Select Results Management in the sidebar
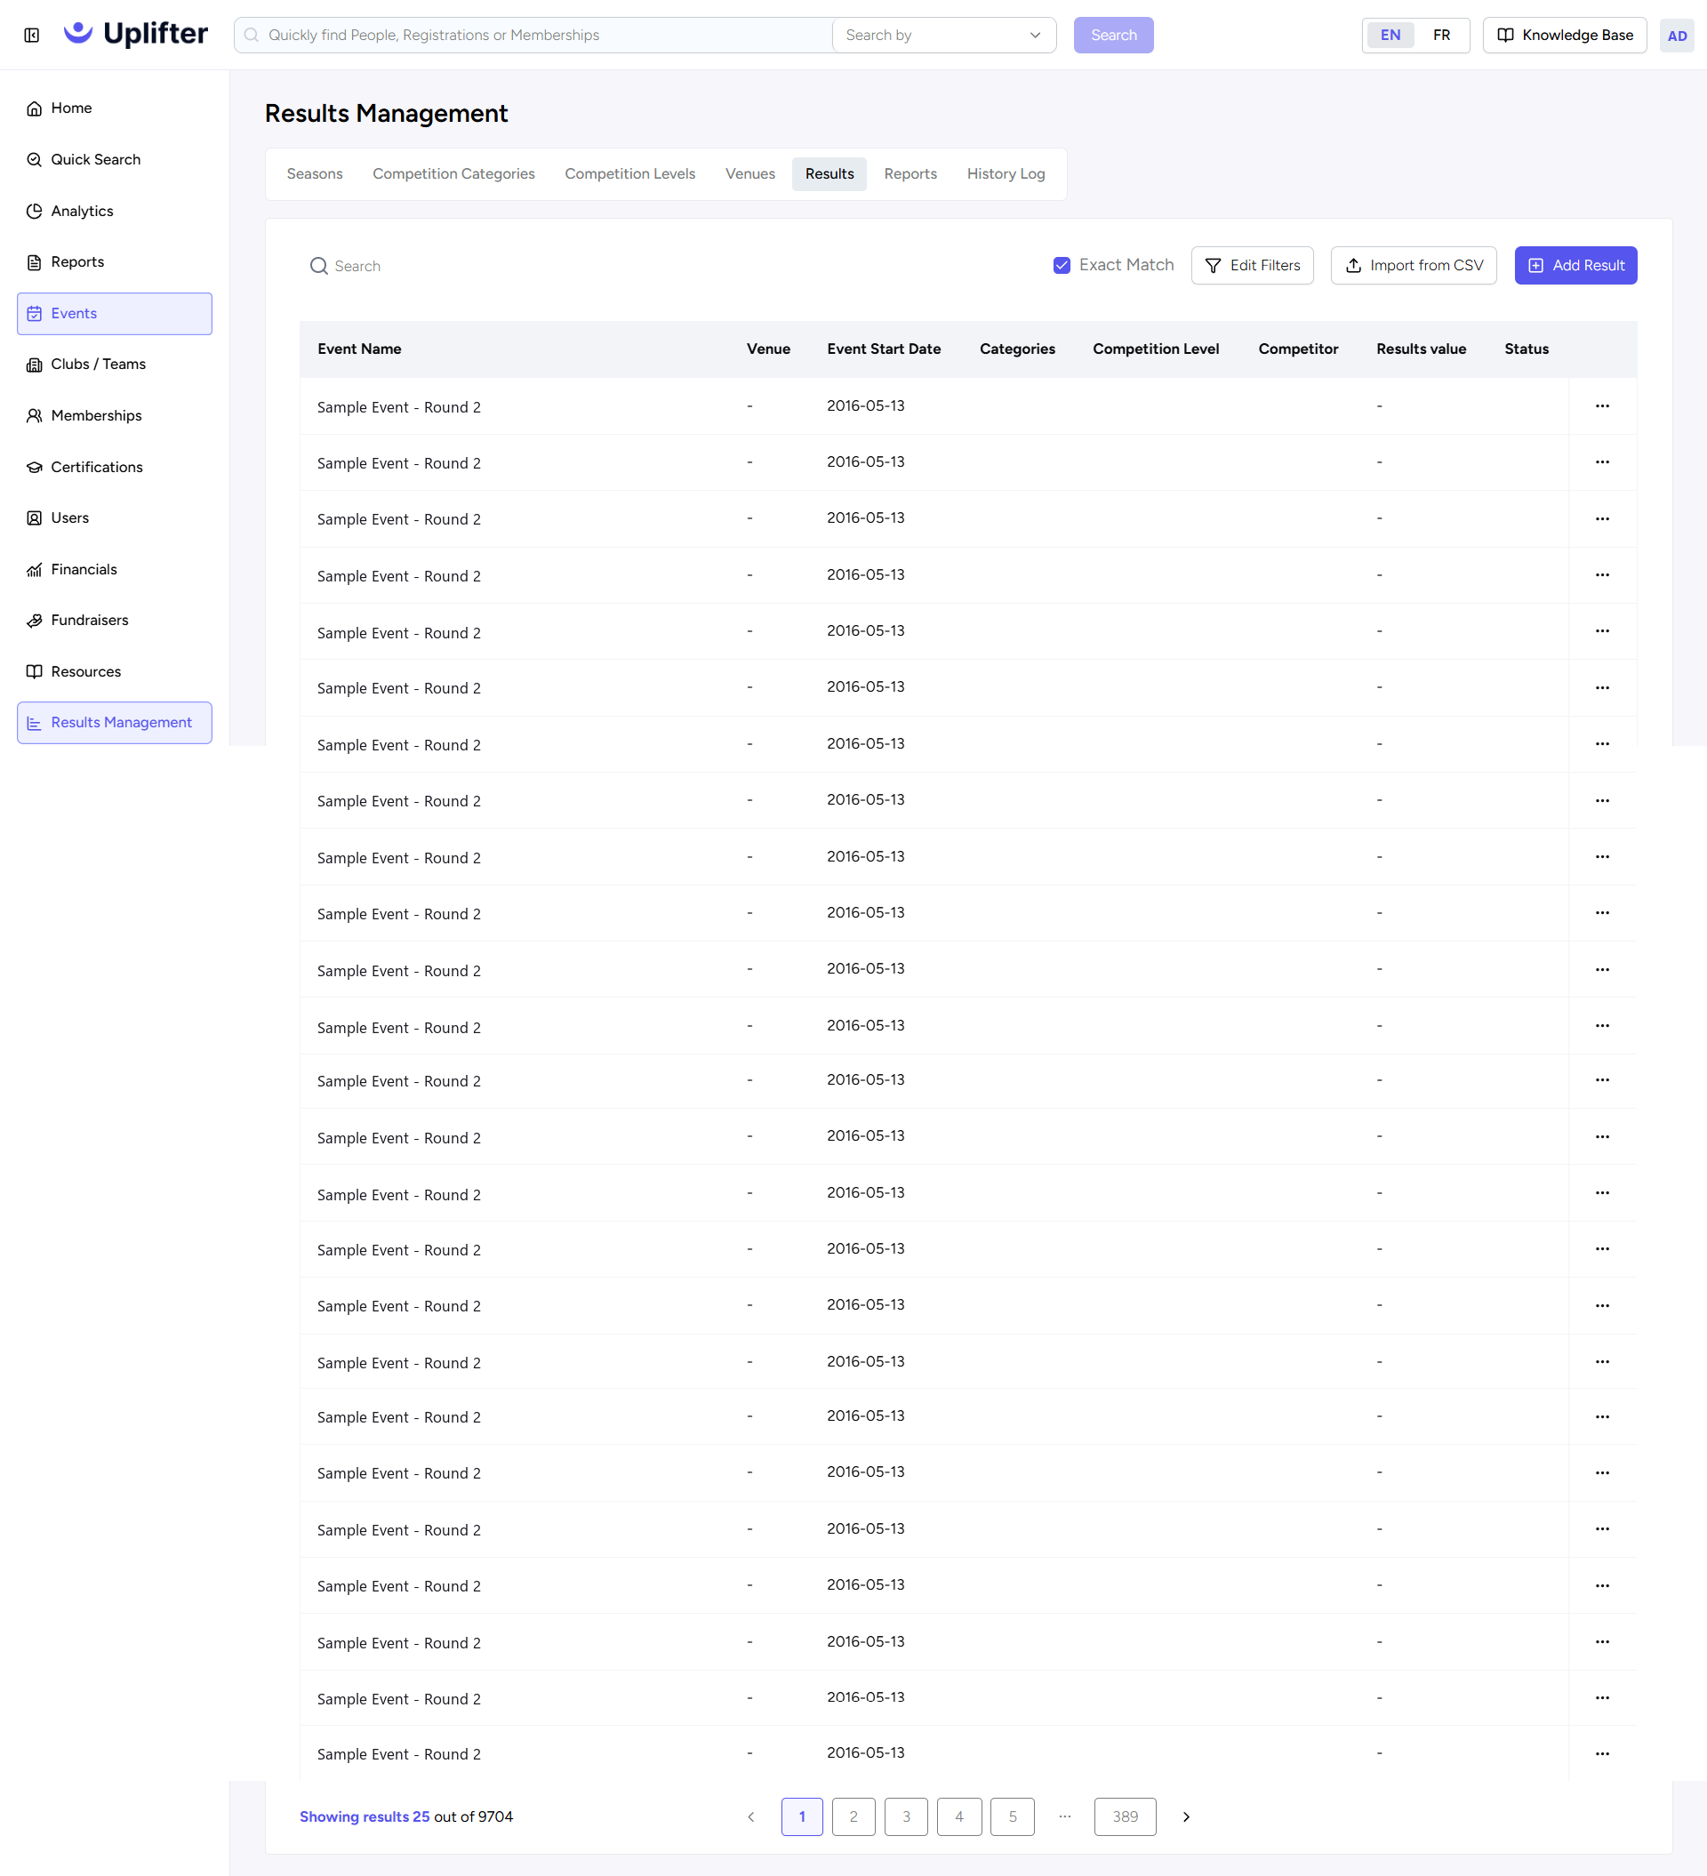The width and height of the screenshot is (1707, 1876). 115,723
